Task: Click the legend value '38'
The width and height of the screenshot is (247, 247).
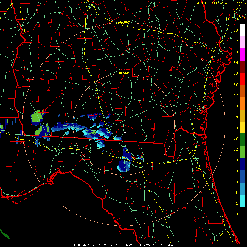Action: [236, 106]
